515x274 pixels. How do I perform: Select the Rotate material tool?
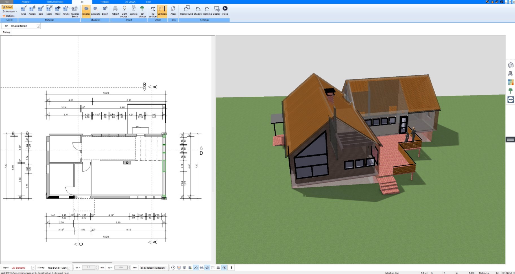pyautogui.click(x=66, y=10)
